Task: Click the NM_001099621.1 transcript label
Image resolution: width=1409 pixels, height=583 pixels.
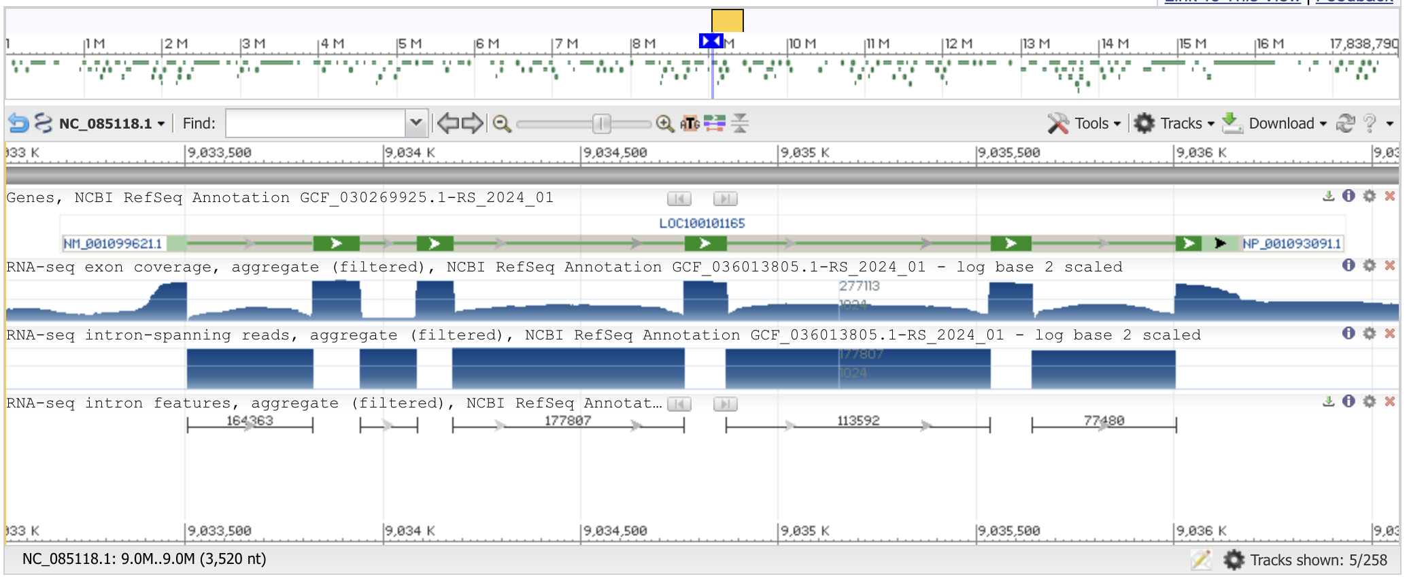Action: point(113,244)
